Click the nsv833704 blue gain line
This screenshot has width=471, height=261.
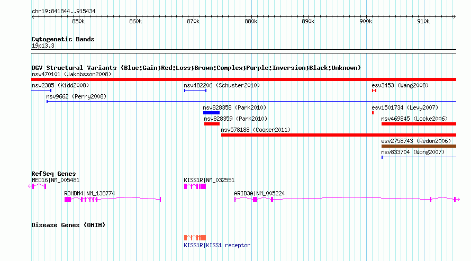click(419, 157)
